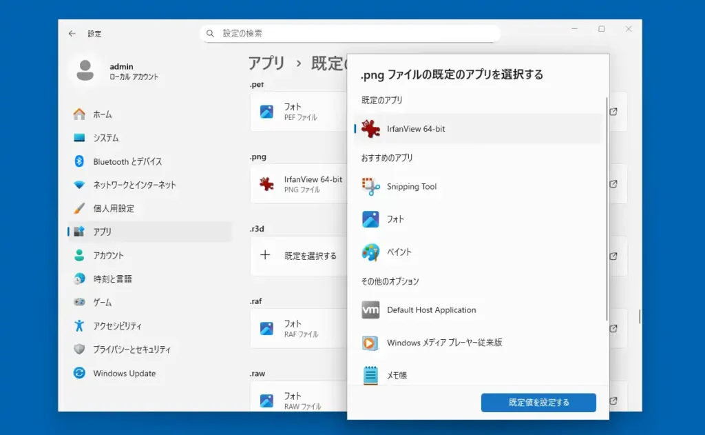Click the back arrow at top left
The image size is (705, 435).
[x=72, y=33]
